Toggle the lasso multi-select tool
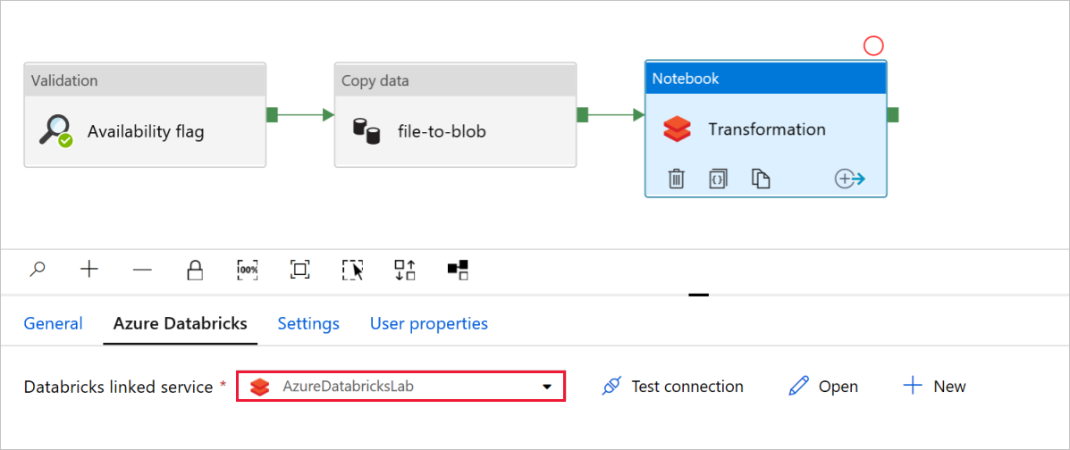Viewport: 1070px width, 450px height. [x=353, y=269]
